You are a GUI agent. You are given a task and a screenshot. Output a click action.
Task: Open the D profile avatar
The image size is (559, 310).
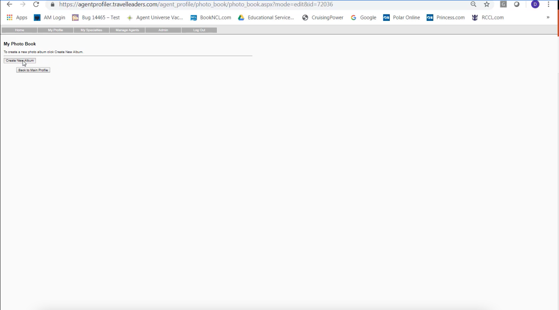pyautogui.click(x=535, y=4)
